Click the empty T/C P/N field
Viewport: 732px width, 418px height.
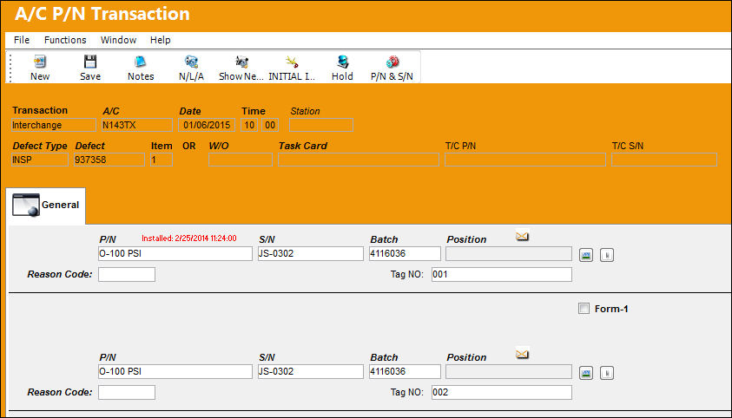(x=525, y=160)
